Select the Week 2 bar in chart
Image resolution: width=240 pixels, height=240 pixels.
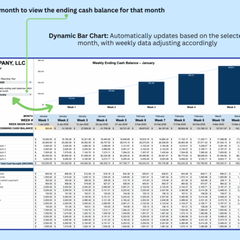click(x=112, y=97)
